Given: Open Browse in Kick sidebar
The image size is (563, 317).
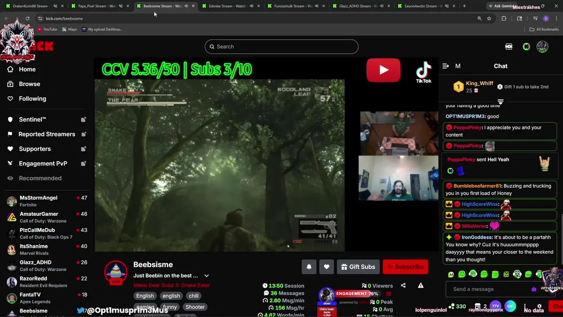Looking at the screenshot, I should point(29,84).
